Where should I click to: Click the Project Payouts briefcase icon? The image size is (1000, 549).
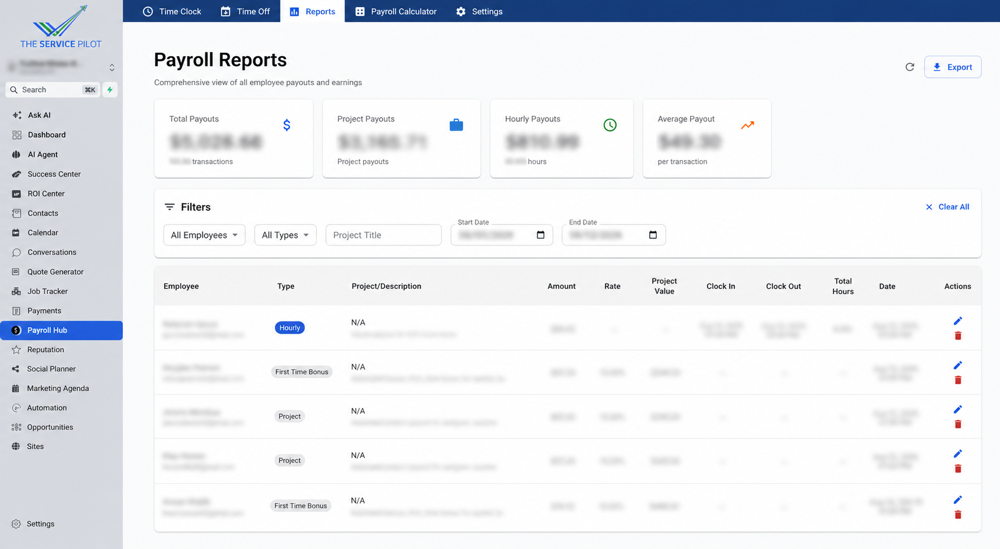456,125
